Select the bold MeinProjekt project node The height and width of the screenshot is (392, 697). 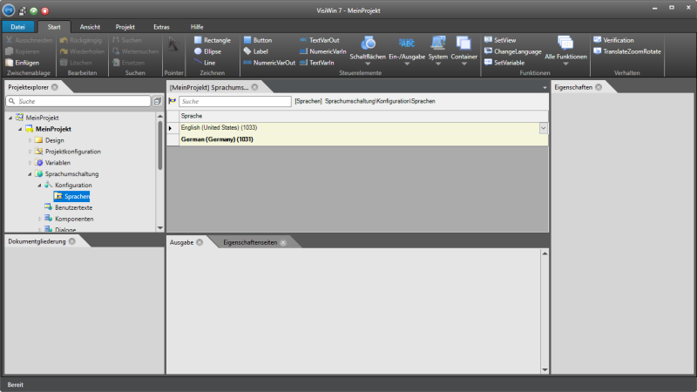(49, 129)
